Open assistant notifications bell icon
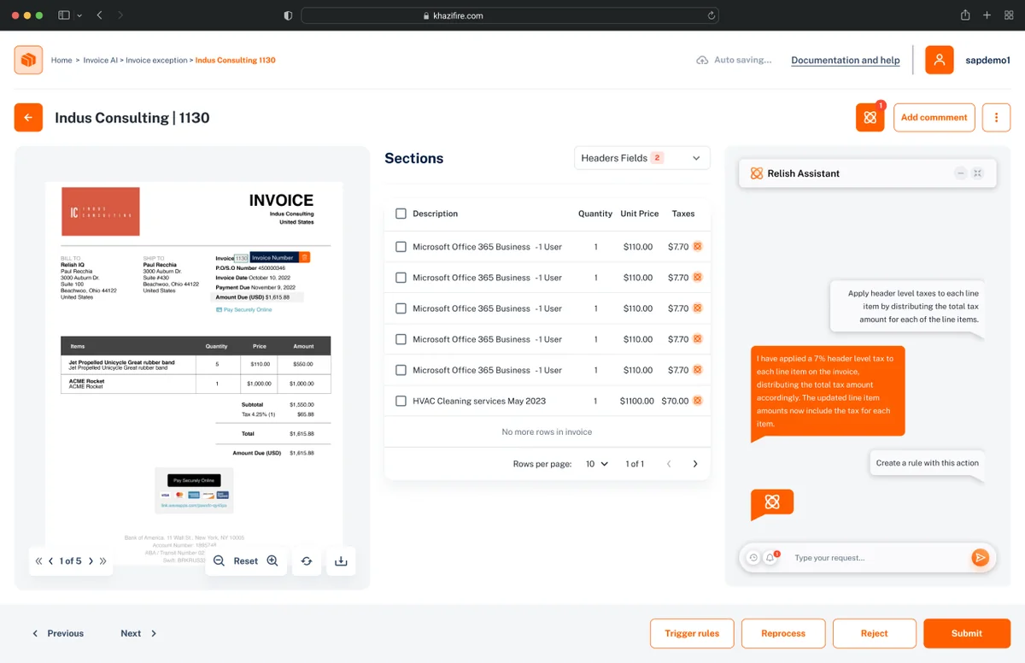 tap(770, 558)
